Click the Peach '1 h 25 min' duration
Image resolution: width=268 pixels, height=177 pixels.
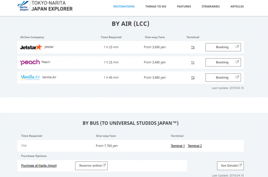click(111, 62)
